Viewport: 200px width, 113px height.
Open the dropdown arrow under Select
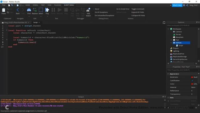[x=41, y=16]
